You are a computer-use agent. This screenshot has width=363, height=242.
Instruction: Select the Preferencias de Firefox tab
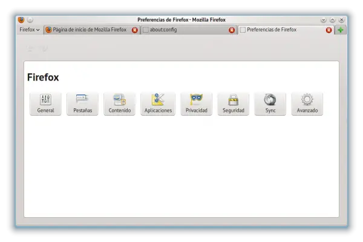coord(278,30)
